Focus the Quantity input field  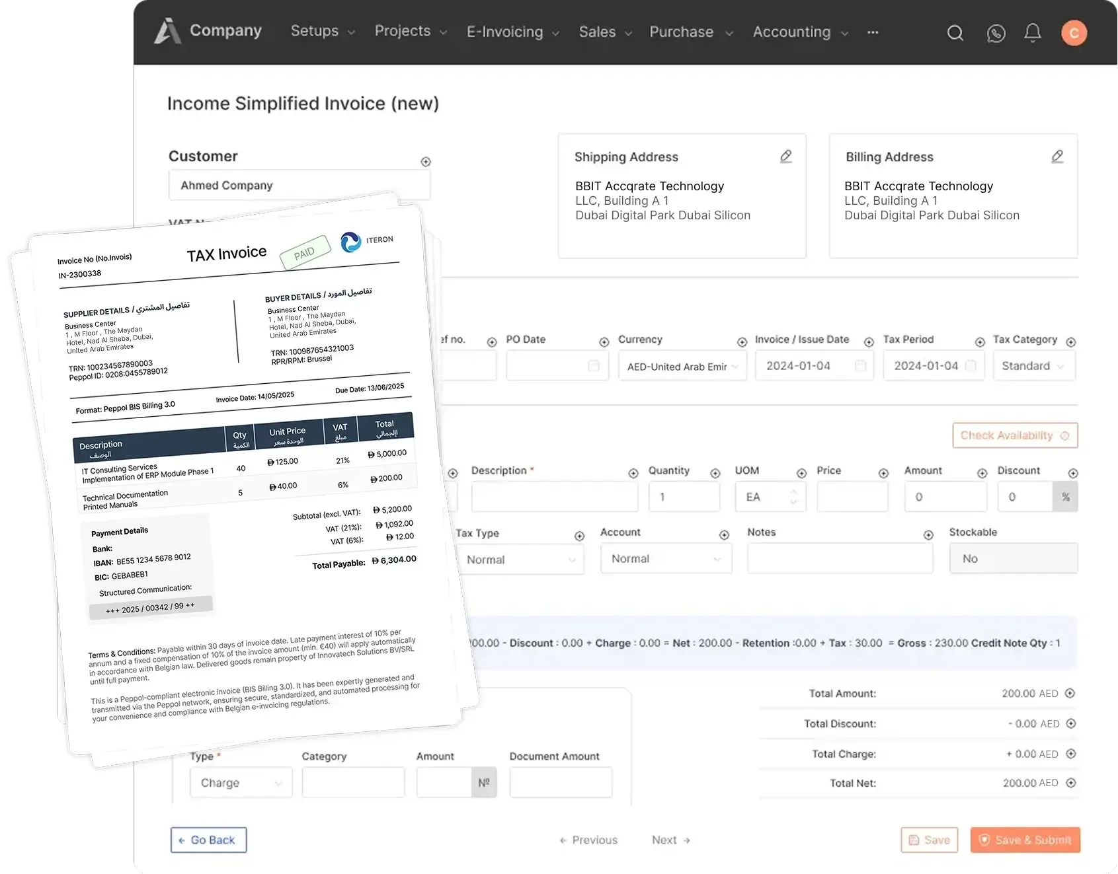684,497
